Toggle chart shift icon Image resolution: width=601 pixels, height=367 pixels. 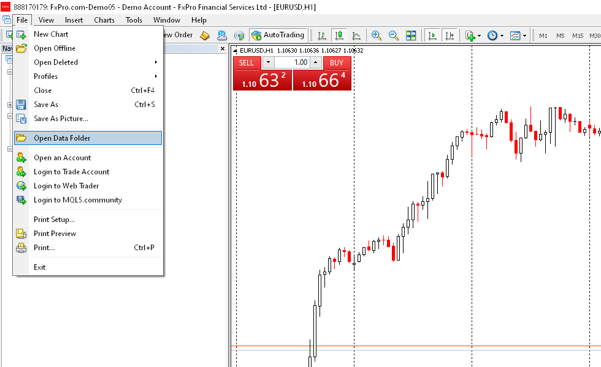coord(450,35)
